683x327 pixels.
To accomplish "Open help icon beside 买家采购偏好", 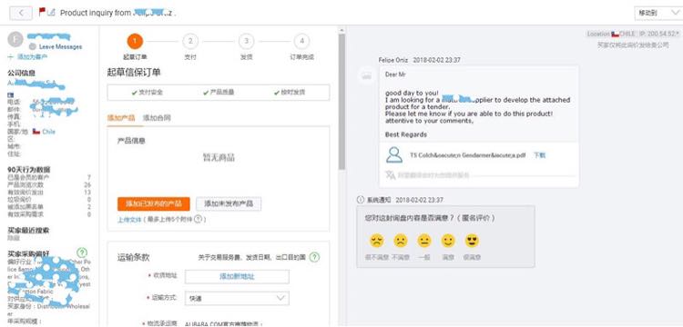I will pos(81,253).
